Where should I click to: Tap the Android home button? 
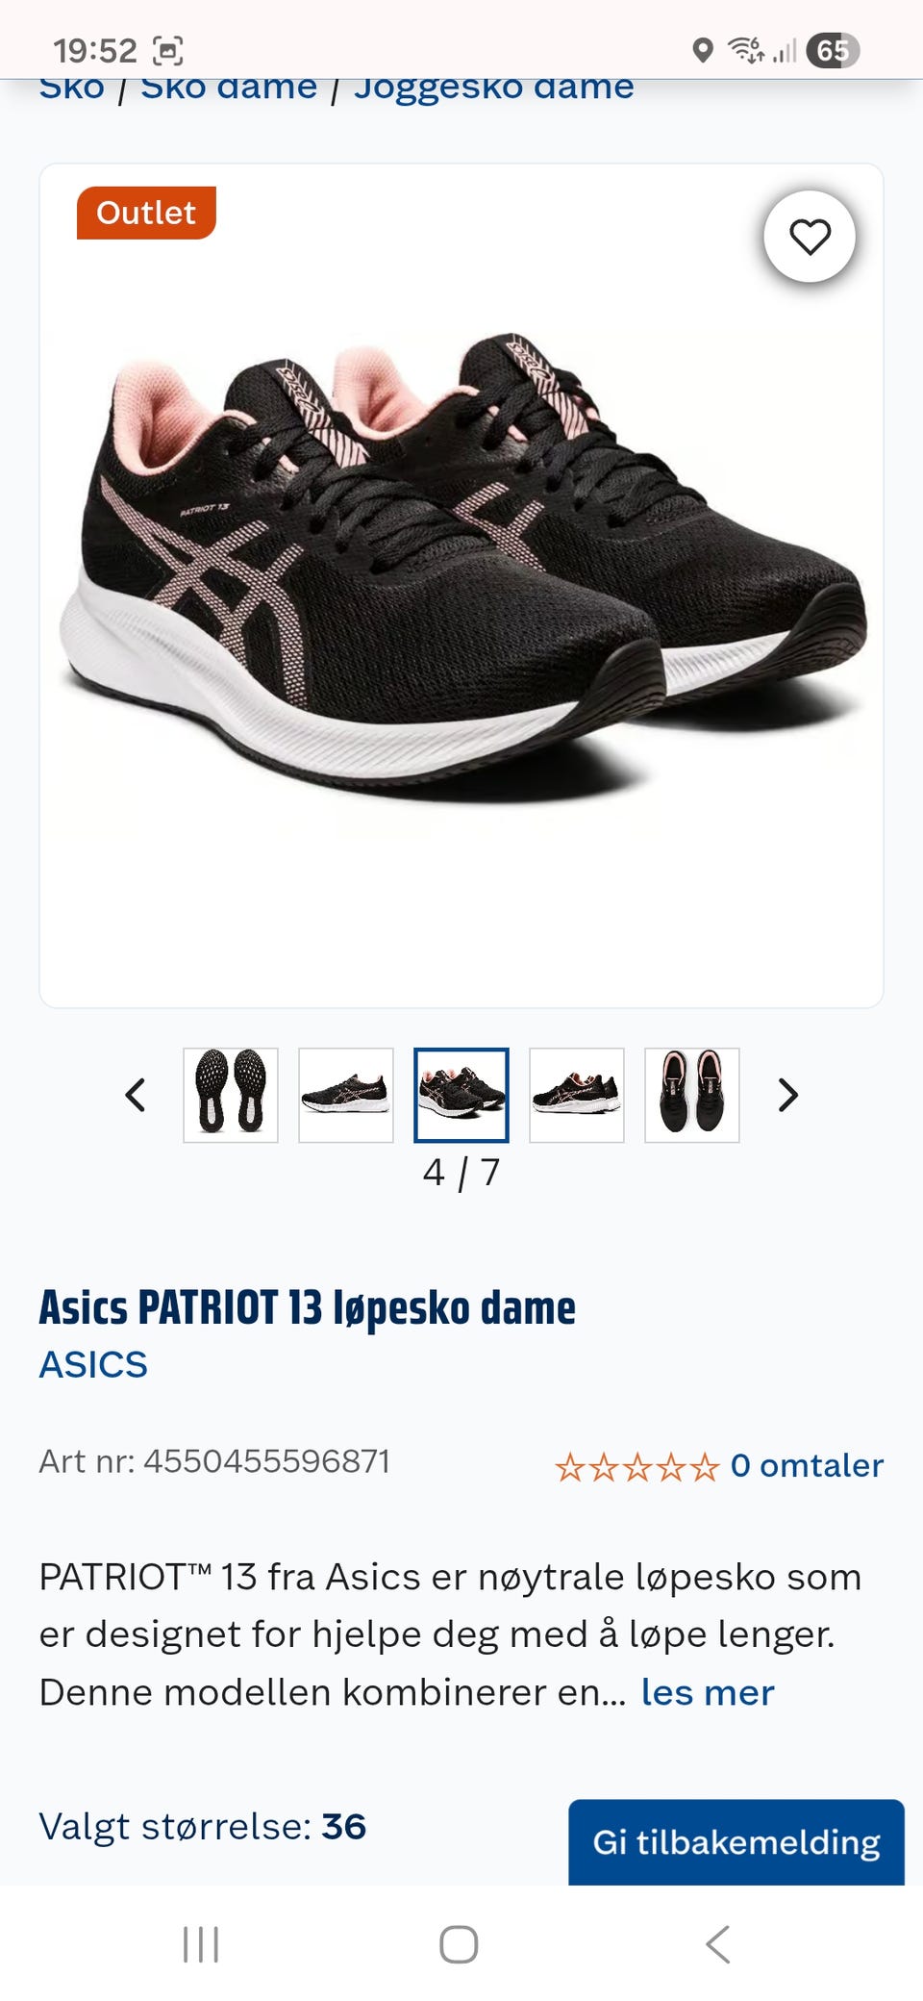459,1944
